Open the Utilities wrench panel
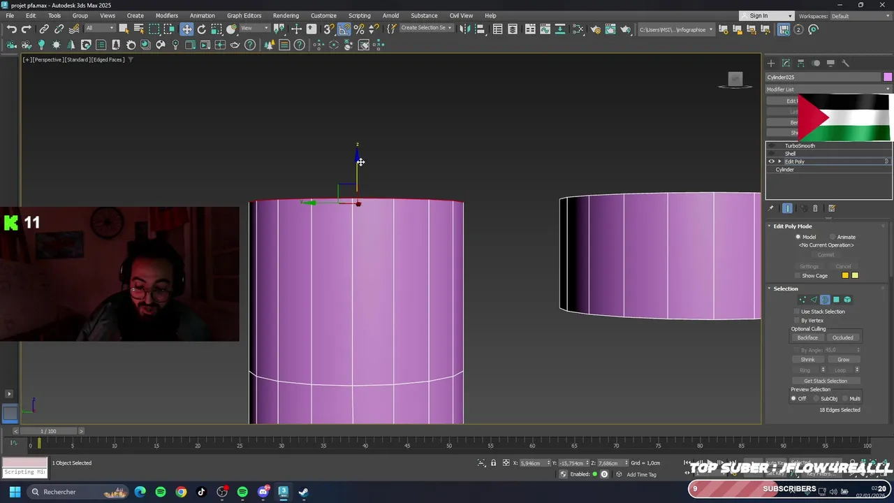The height and width of the screenshot is (503, 894). pyautogui.click(x=845, y=63)
